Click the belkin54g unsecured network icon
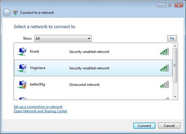Screen dimensions: 186x134 coord(22,84)
